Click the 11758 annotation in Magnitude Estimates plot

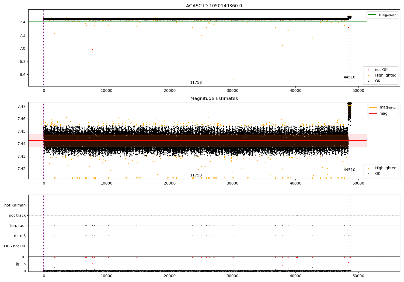tap(196, 175)
